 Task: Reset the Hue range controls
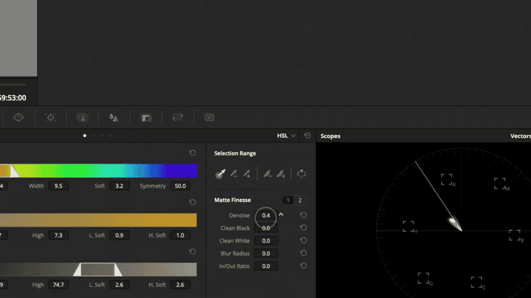pos(193,153)
